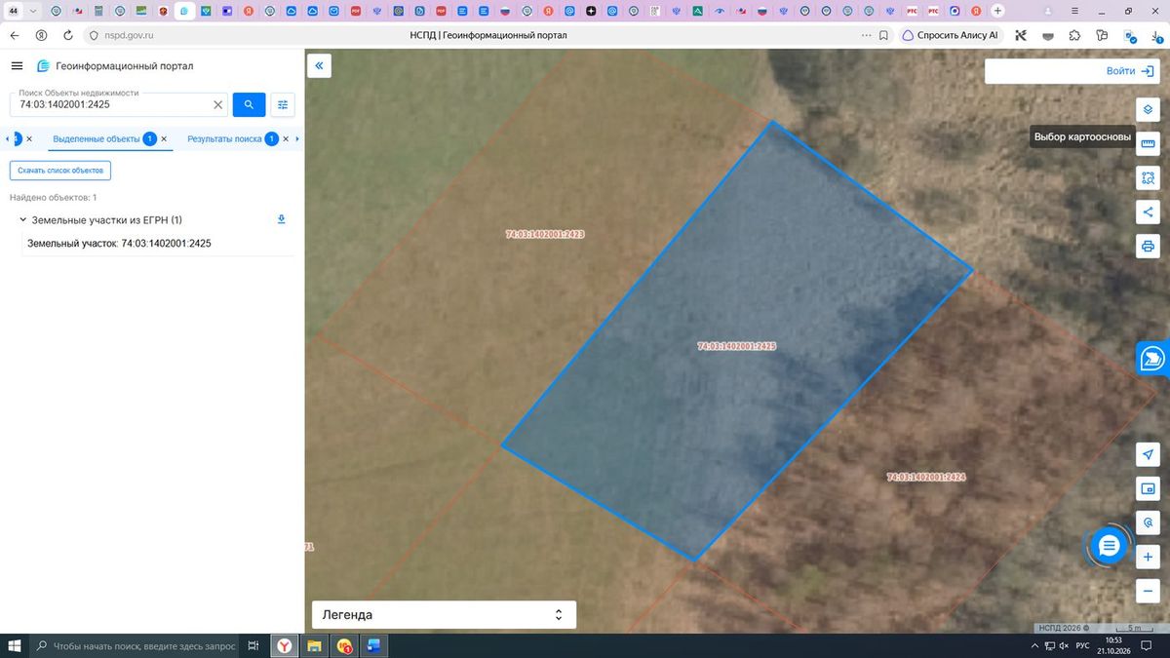Toggle the overview mini-map icon
This screenshot has height=658, width=1170.
click(1148, 488)
